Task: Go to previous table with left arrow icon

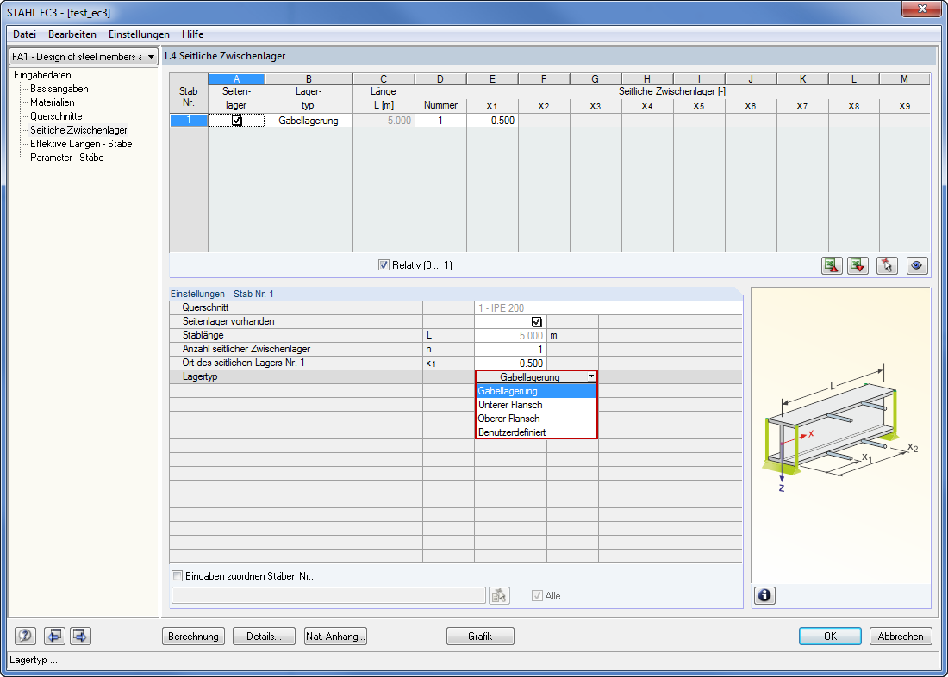Action: coord(55,636)
